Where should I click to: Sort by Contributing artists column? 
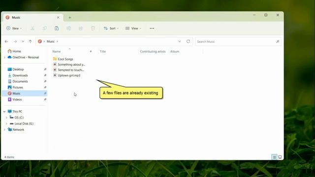153,52
